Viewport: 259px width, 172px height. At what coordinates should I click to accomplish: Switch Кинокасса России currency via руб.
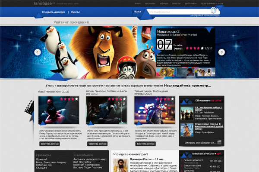click(x=219, y=154)
